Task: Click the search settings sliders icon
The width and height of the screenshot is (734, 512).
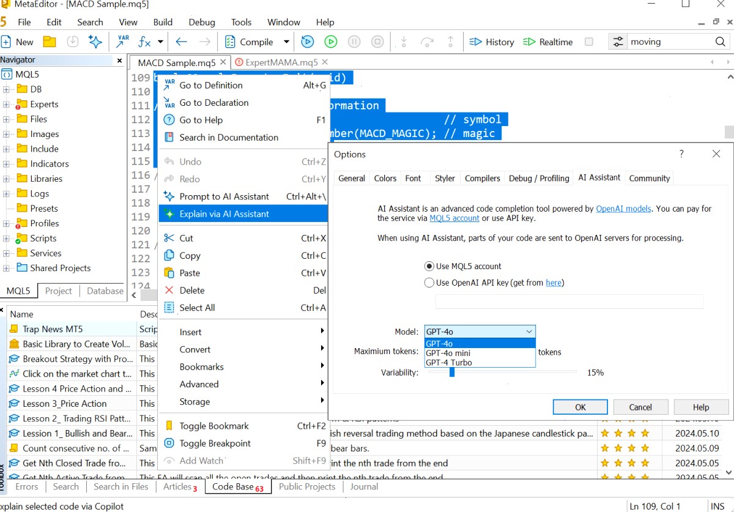Action: click(618, 42)
